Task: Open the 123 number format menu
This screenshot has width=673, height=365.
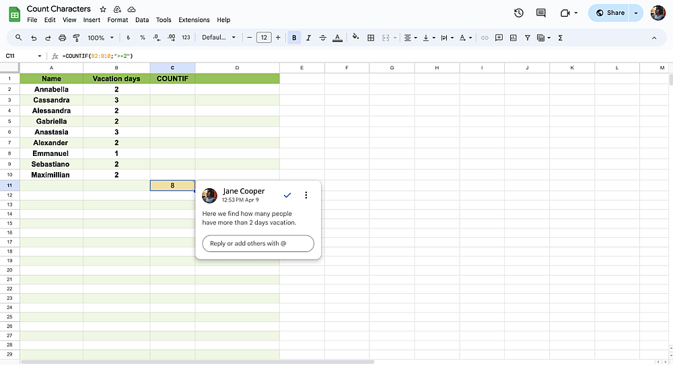Action: tap(186, 38)
